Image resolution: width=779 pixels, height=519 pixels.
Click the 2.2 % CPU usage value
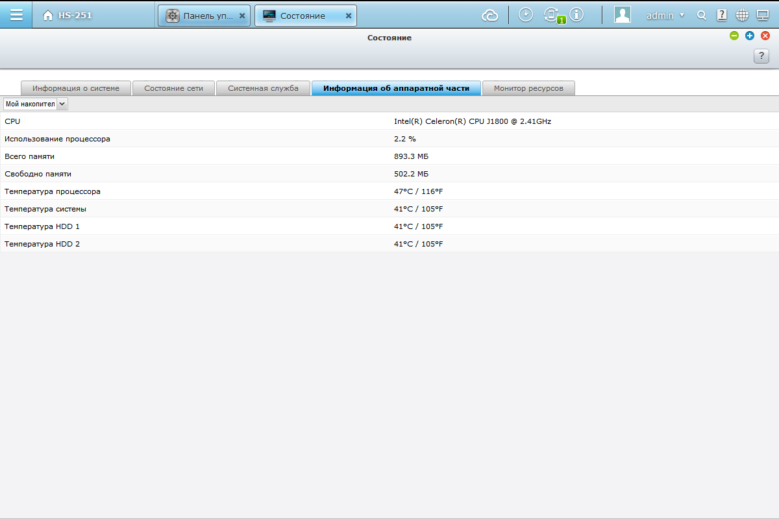pyautogui.click(x=405, y=139)
